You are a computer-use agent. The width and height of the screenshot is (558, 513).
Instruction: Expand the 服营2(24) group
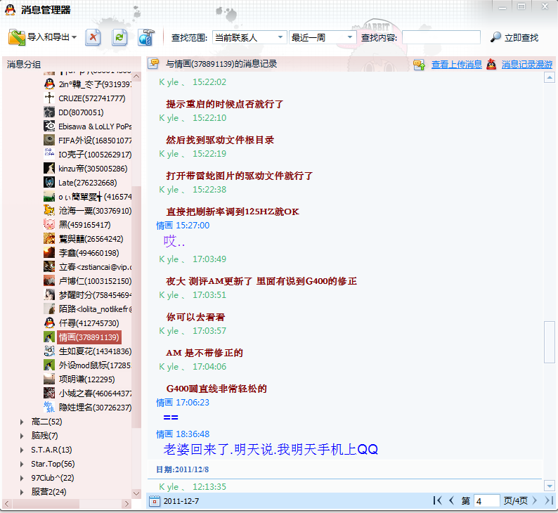[22, 492]
